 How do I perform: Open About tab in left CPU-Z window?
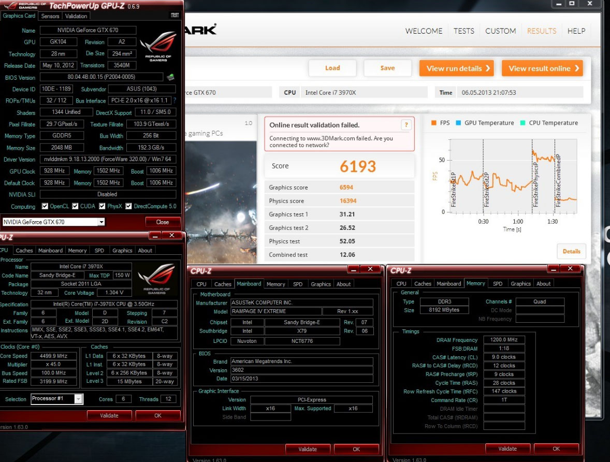click(145, 251)
